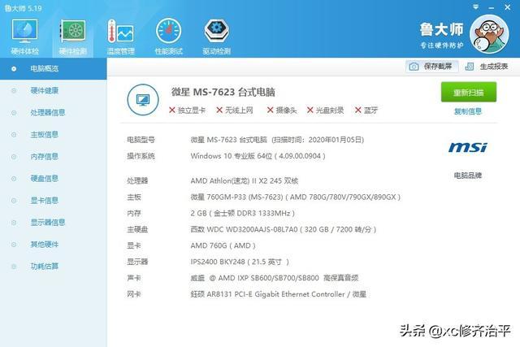Select 硬件健康 in the sidebar

coord(45,90)
